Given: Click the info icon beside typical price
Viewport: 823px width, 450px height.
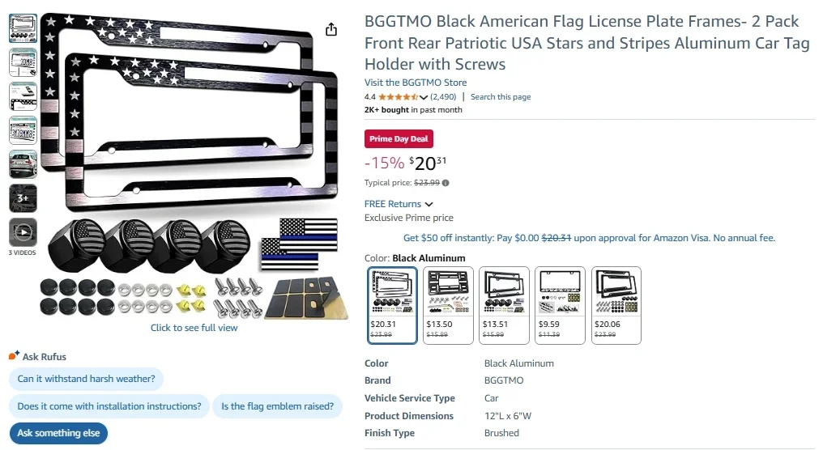Looking at the screenshot, I should click(x=446, y=183).
